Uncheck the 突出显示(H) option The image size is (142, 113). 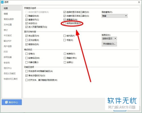26,36
